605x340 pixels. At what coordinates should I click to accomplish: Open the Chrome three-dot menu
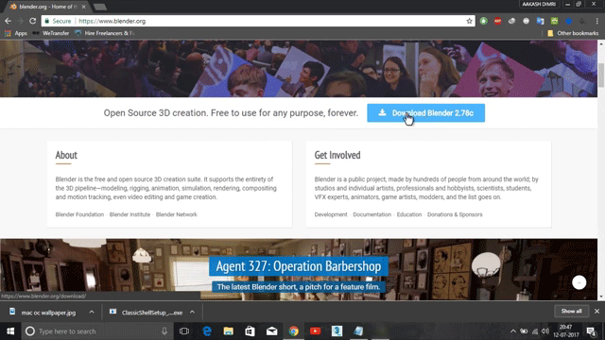(596, 21)
